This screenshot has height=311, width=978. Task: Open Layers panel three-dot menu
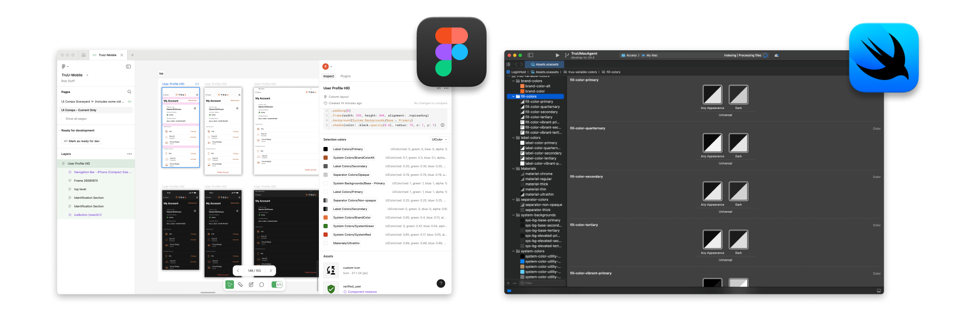[x=129, y=154]
